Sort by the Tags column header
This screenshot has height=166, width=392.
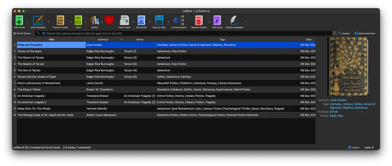(222, 39)
